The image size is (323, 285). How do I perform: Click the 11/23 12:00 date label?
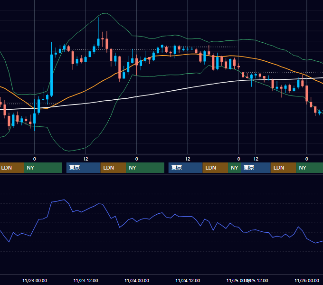pos(85,280)
